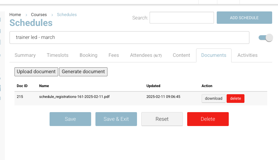View the Attendees (6/7) tab
This screenshot has height=160, width=278.
[x=146, y=55]
